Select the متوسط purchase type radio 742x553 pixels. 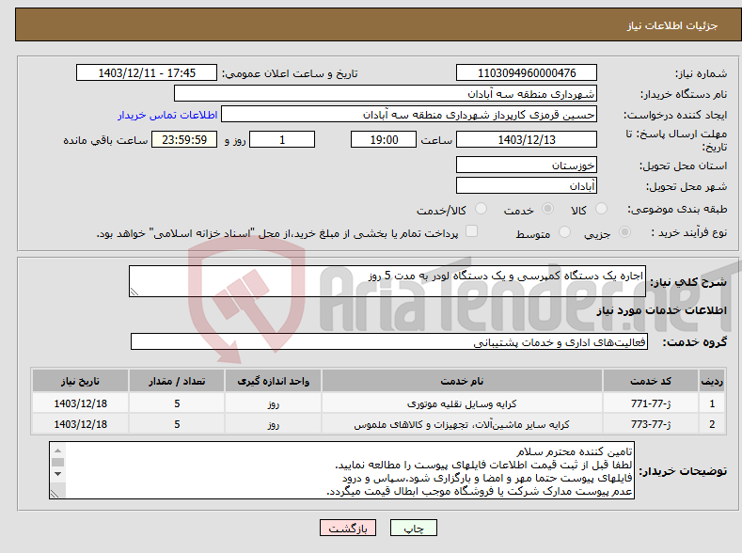[564, 232]
